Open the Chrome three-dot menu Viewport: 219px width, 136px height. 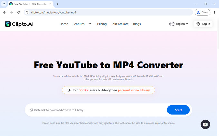click(214, 12)
